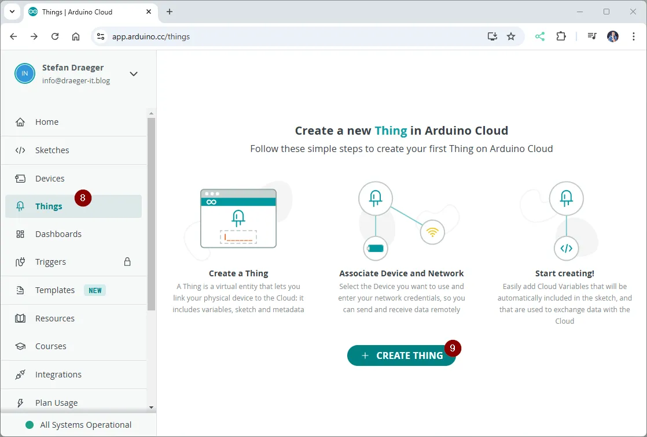Image resolution: width=647 pixels, height=437 pixels.
Task: Bookmark this page with star icon
Action: tap(511, 36)
